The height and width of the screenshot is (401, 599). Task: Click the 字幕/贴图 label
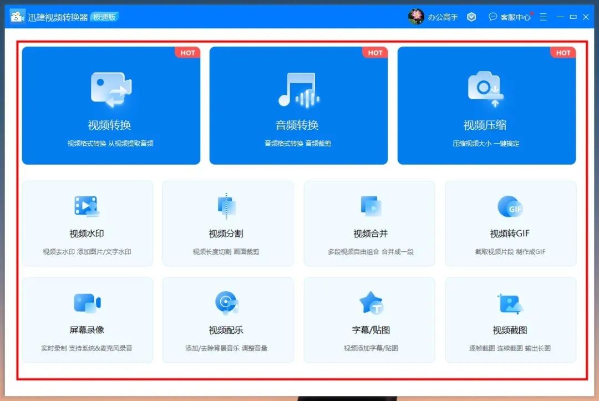371,330
